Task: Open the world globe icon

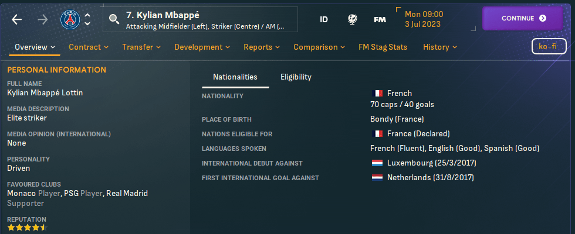Action: (352, 19)
